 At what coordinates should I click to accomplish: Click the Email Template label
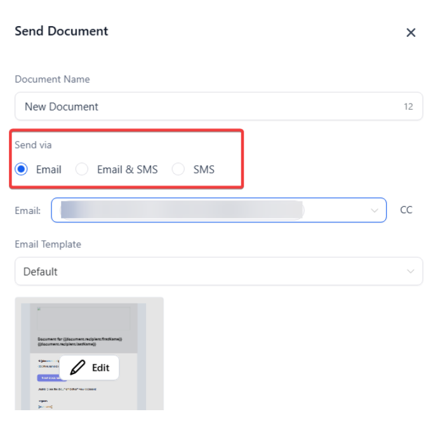tap(48, 244)
